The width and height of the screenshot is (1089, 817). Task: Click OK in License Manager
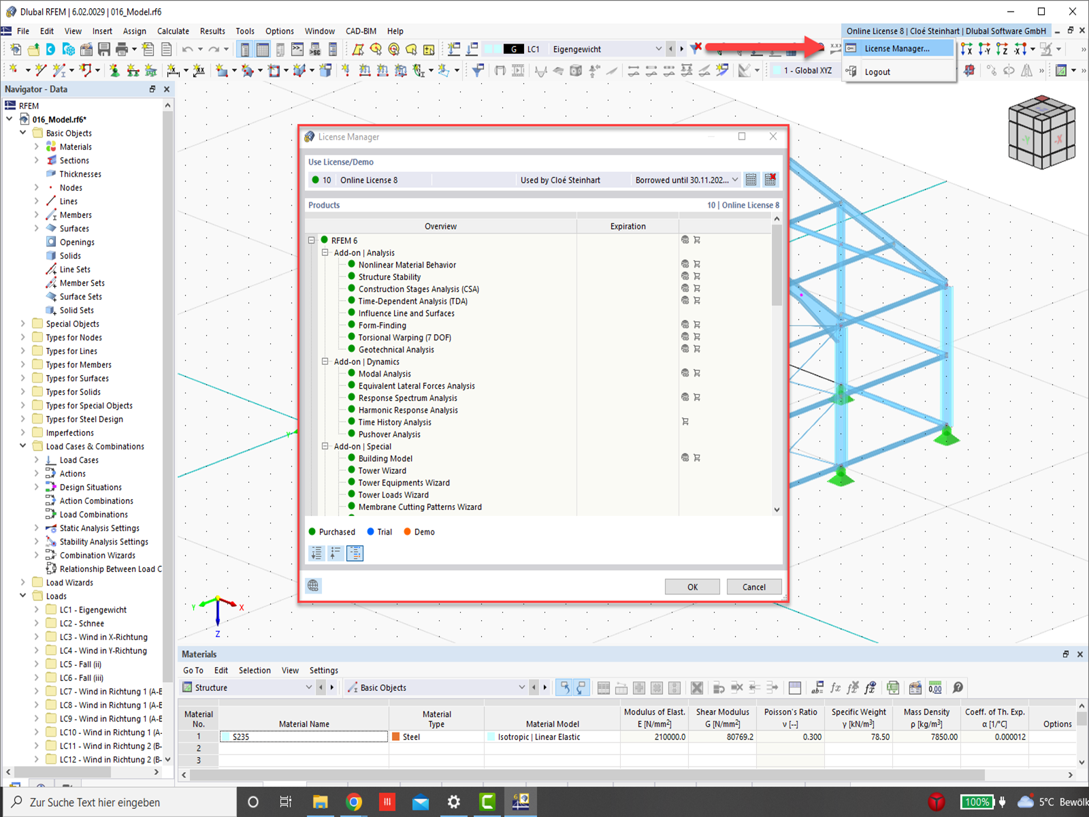coord(692,587)
